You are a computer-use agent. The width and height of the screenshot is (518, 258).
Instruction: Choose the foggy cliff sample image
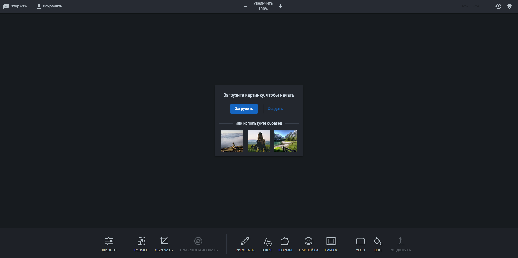(232, 141)
